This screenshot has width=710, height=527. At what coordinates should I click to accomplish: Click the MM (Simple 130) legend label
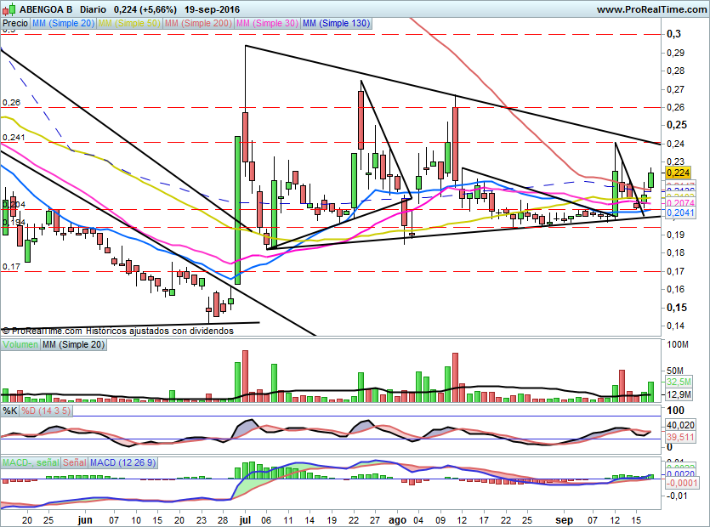coord(337,24)
